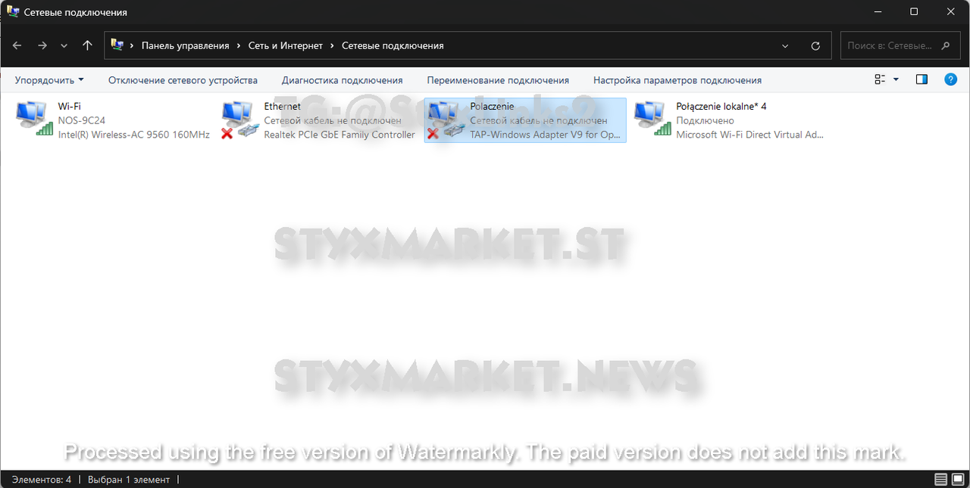Open Help with the question mark icon
970x488 pixels.
(x=950, y=79)
